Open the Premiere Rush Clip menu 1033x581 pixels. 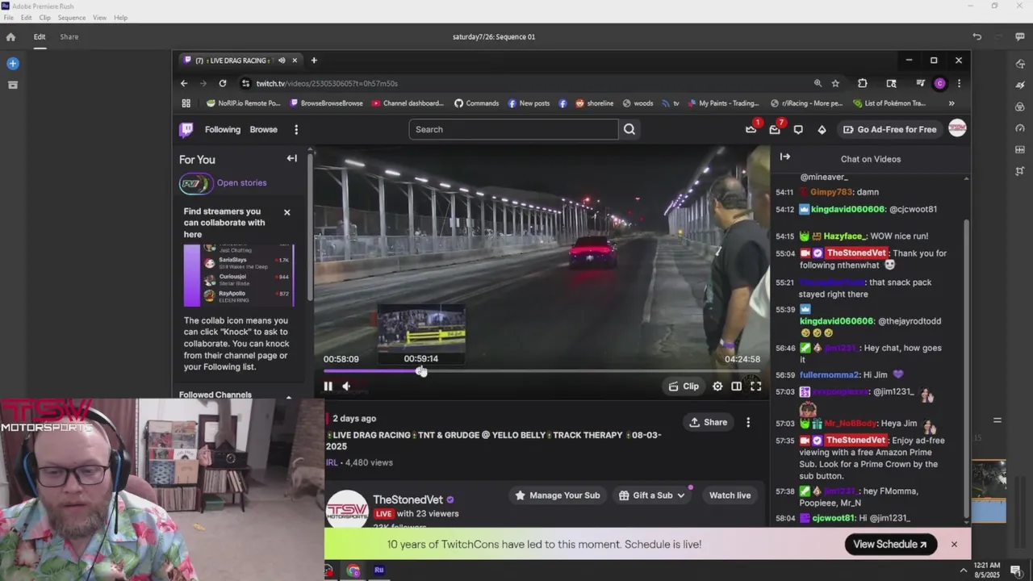44,18
